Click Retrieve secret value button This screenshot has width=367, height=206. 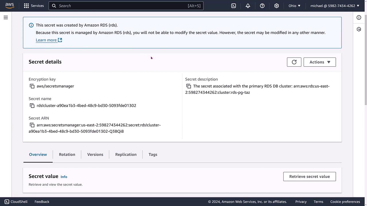click(309, 177)
